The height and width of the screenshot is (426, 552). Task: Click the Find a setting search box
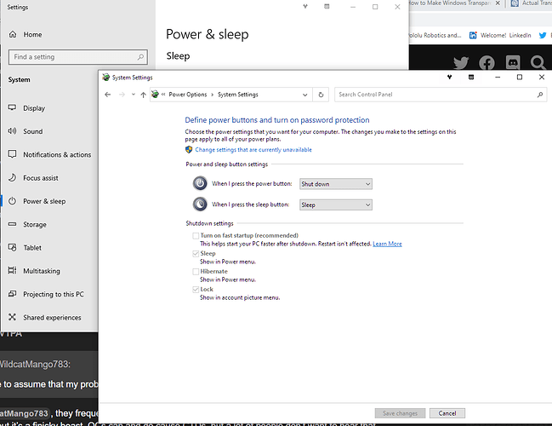pos(77,57)
